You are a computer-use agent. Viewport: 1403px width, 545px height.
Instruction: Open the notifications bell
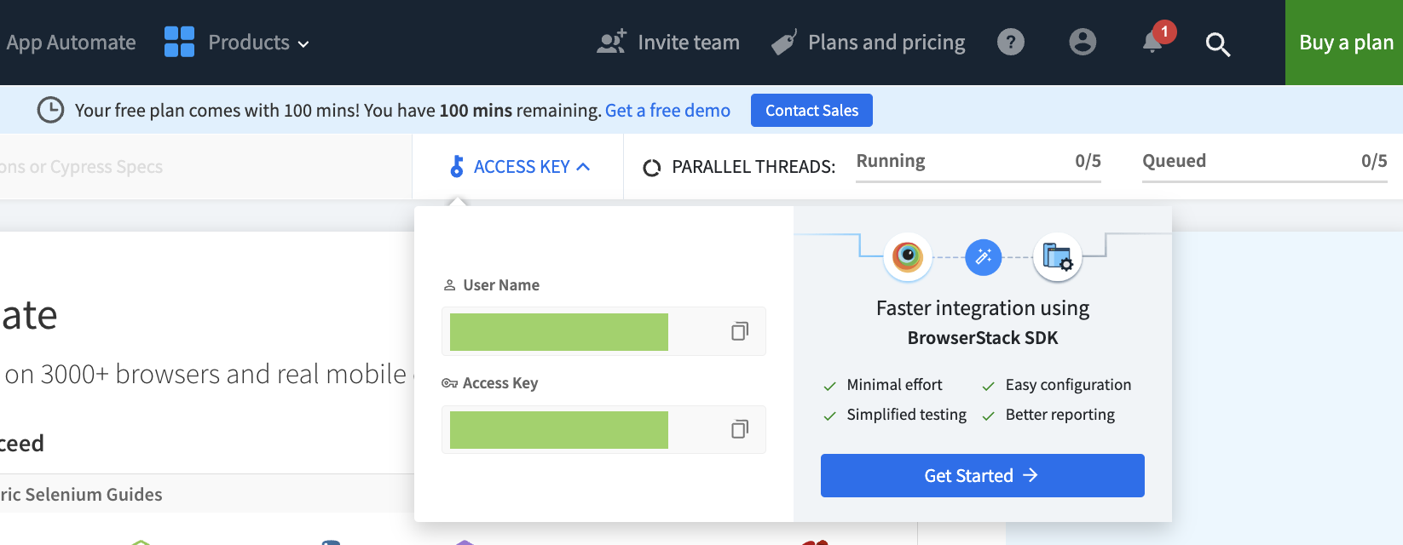tap(1153, 43)
